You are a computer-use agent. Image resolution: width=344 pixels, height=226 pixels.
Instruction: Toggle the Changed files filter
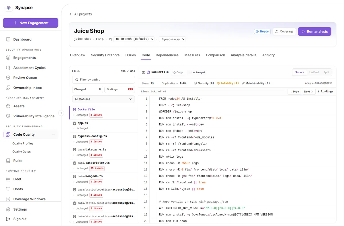click(x=87, y=89)
